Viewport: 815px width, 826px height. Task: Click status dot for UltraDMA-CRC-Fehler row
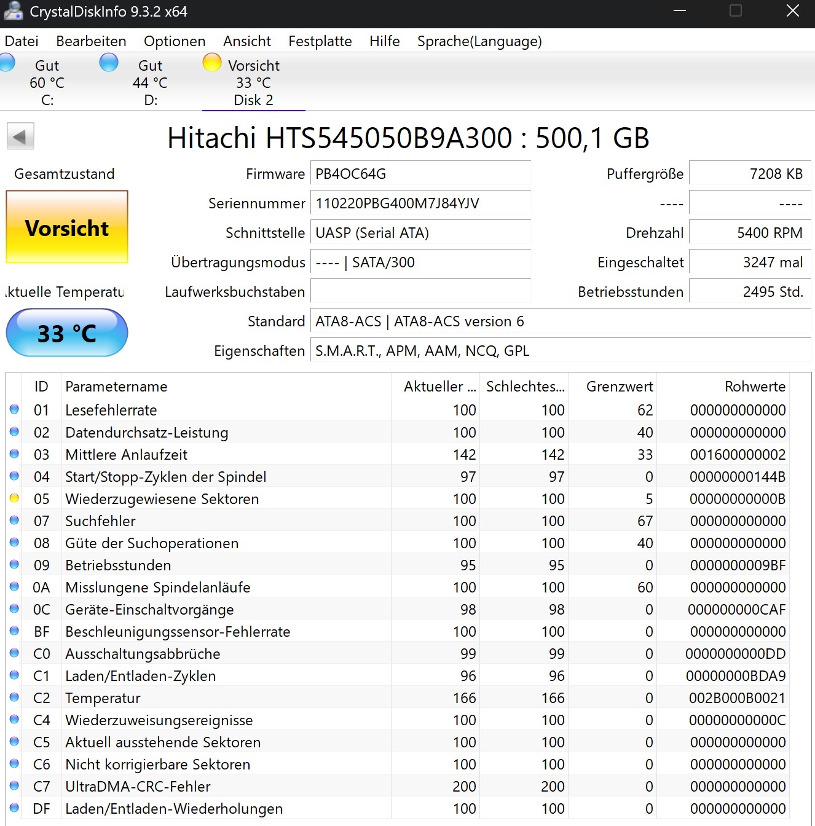pos(14,785)
